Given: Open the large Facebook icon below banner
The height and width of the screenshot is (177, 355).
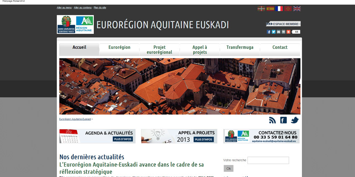Looking at the screenshot, I should [283, 120].
